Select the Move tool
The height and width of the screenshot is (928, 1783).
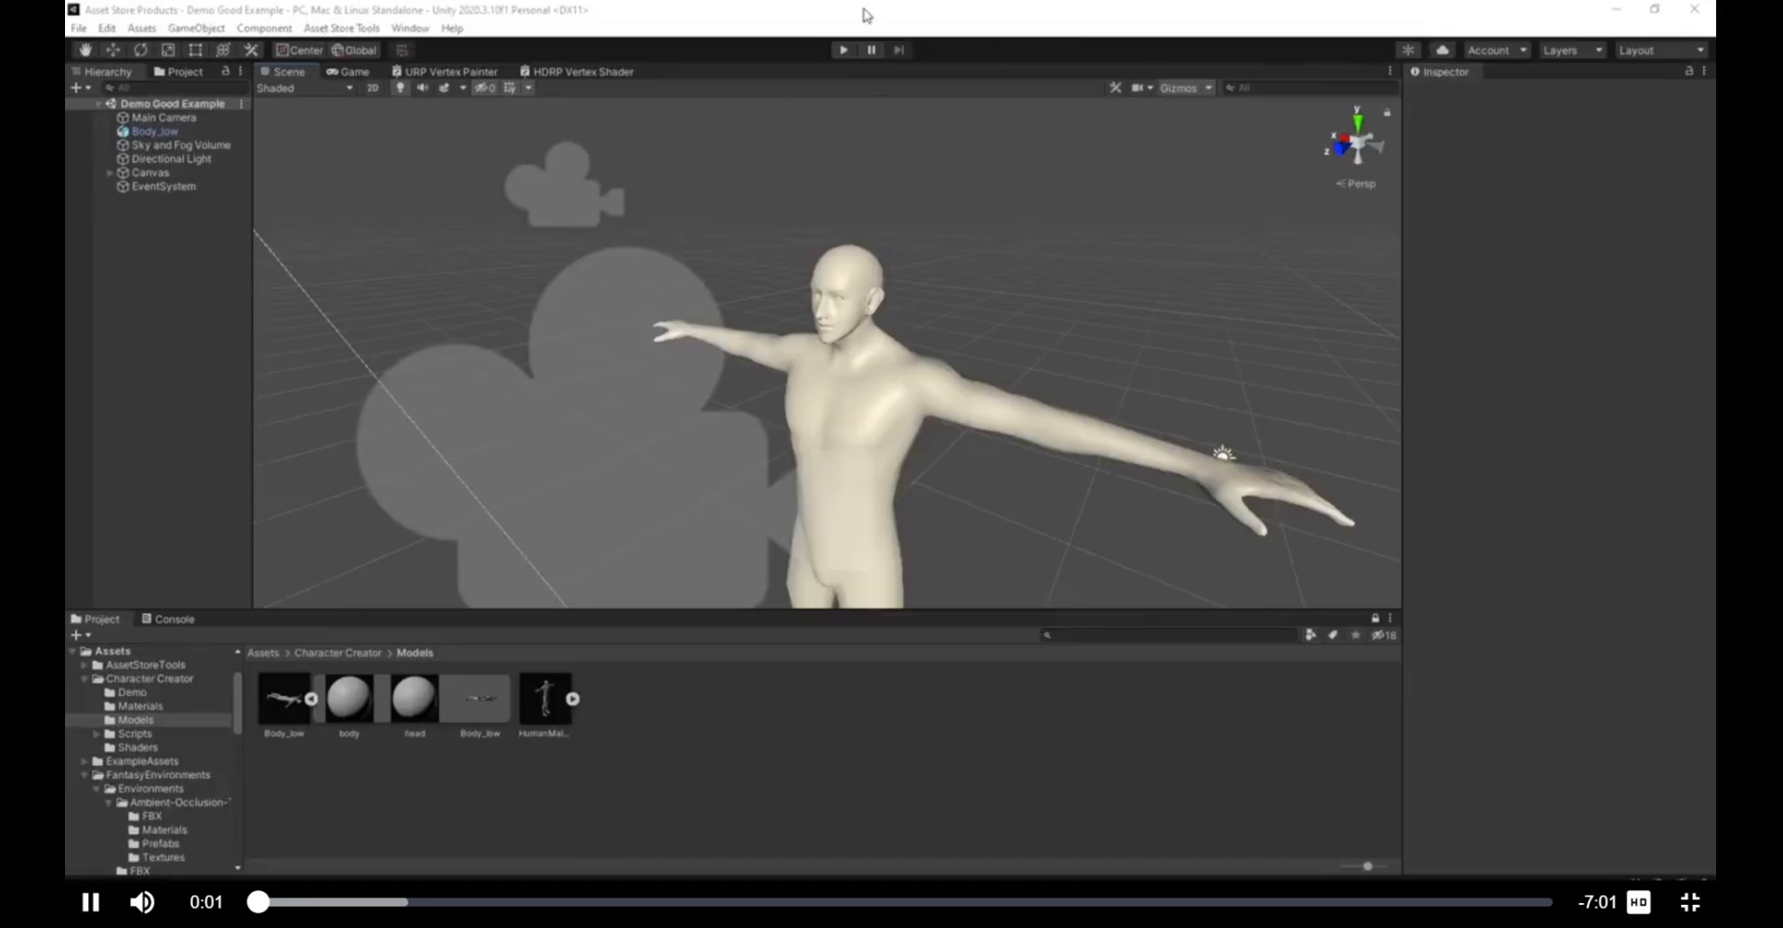pyautogui.click(x=112, y=50)
